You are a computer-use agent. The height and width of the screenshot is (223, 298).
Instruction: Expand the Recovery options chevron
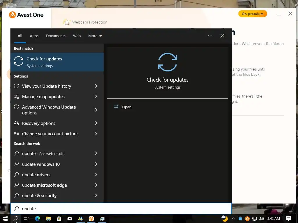96,123
